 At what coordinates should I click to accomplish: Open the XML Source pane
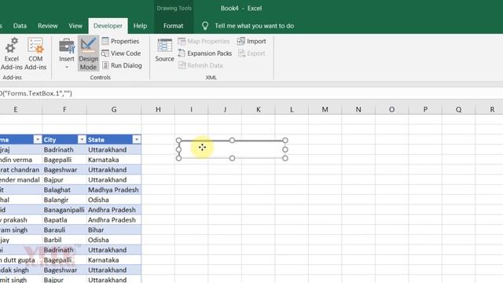(x=164, y=50)
